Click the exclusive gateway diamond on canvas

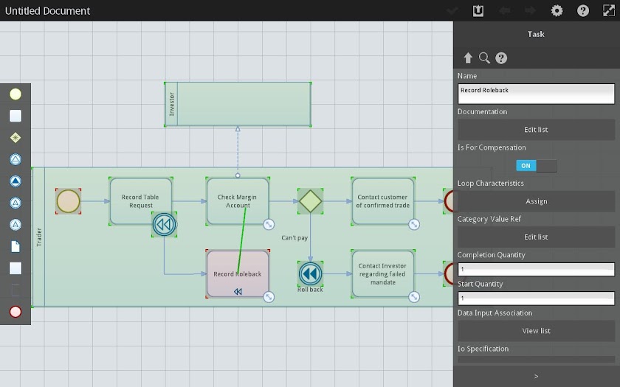tap(311, 201)
